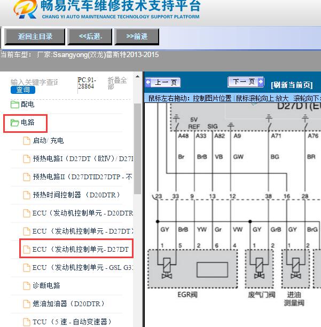This screenshot has height=327, width=321.
Task: Click connector pin label A82
Action: coord(220,136)
